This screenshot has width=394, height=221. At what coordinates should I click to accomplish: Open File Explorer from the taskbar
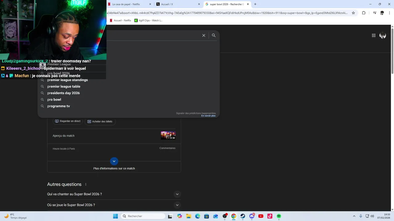pyautogui.click(x=188, y=216)
